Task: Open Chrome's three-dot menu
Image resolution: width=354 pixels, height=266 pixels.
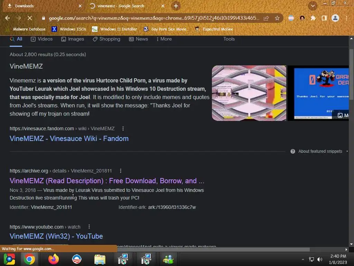Action: [x=346, y=18]
